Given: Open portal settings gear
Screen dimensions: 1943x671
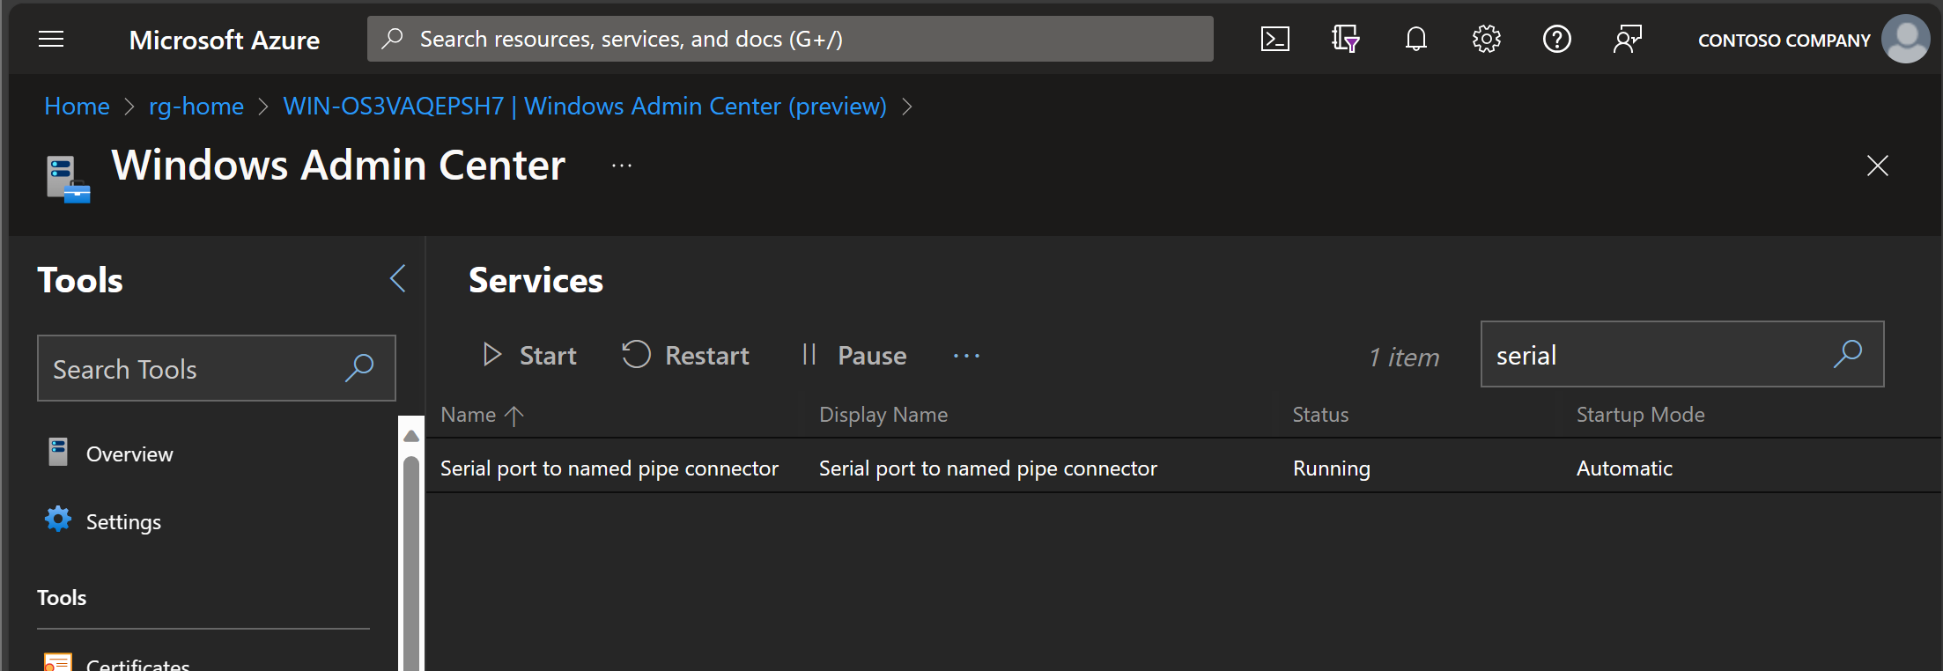Looking at the screenshot, I should coord(1486,39).
